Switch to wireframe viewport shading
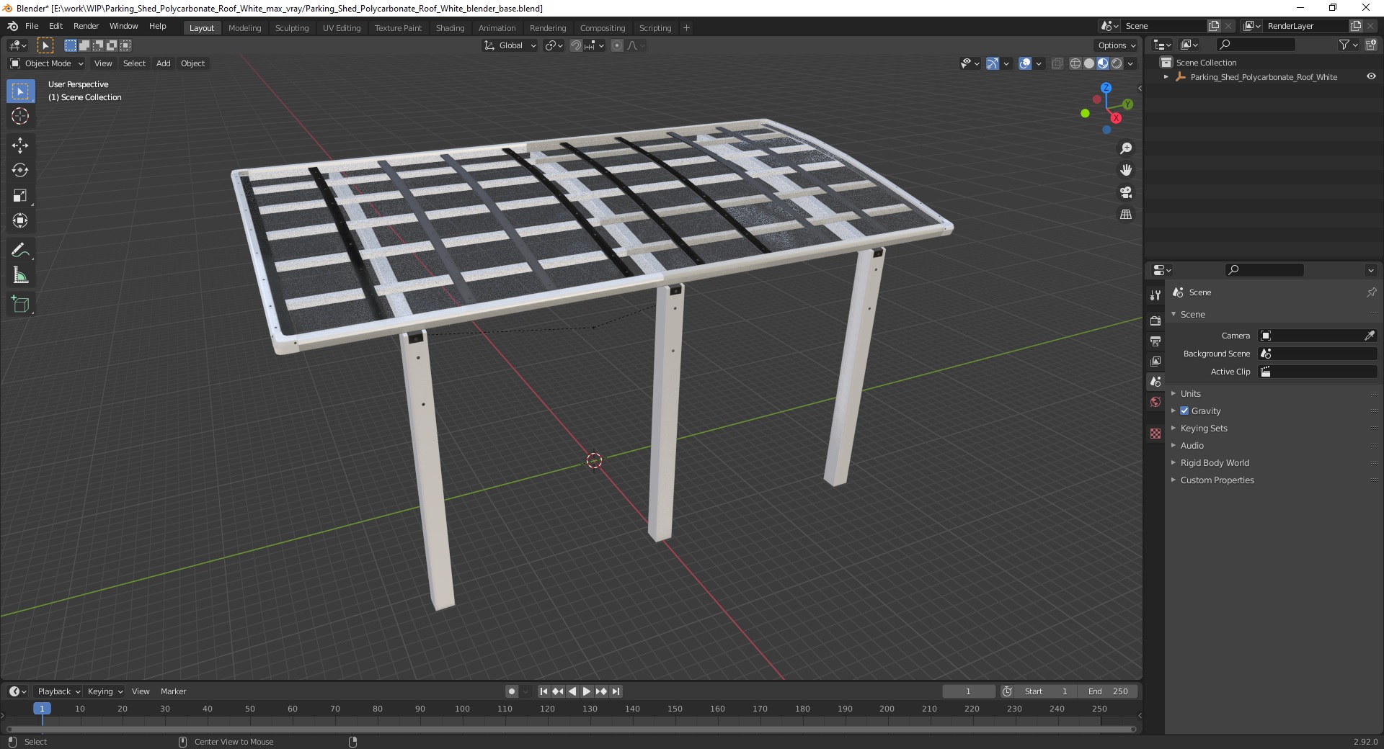The width and height of the screenshot is (1384, 749). (x=1075, y=63)
